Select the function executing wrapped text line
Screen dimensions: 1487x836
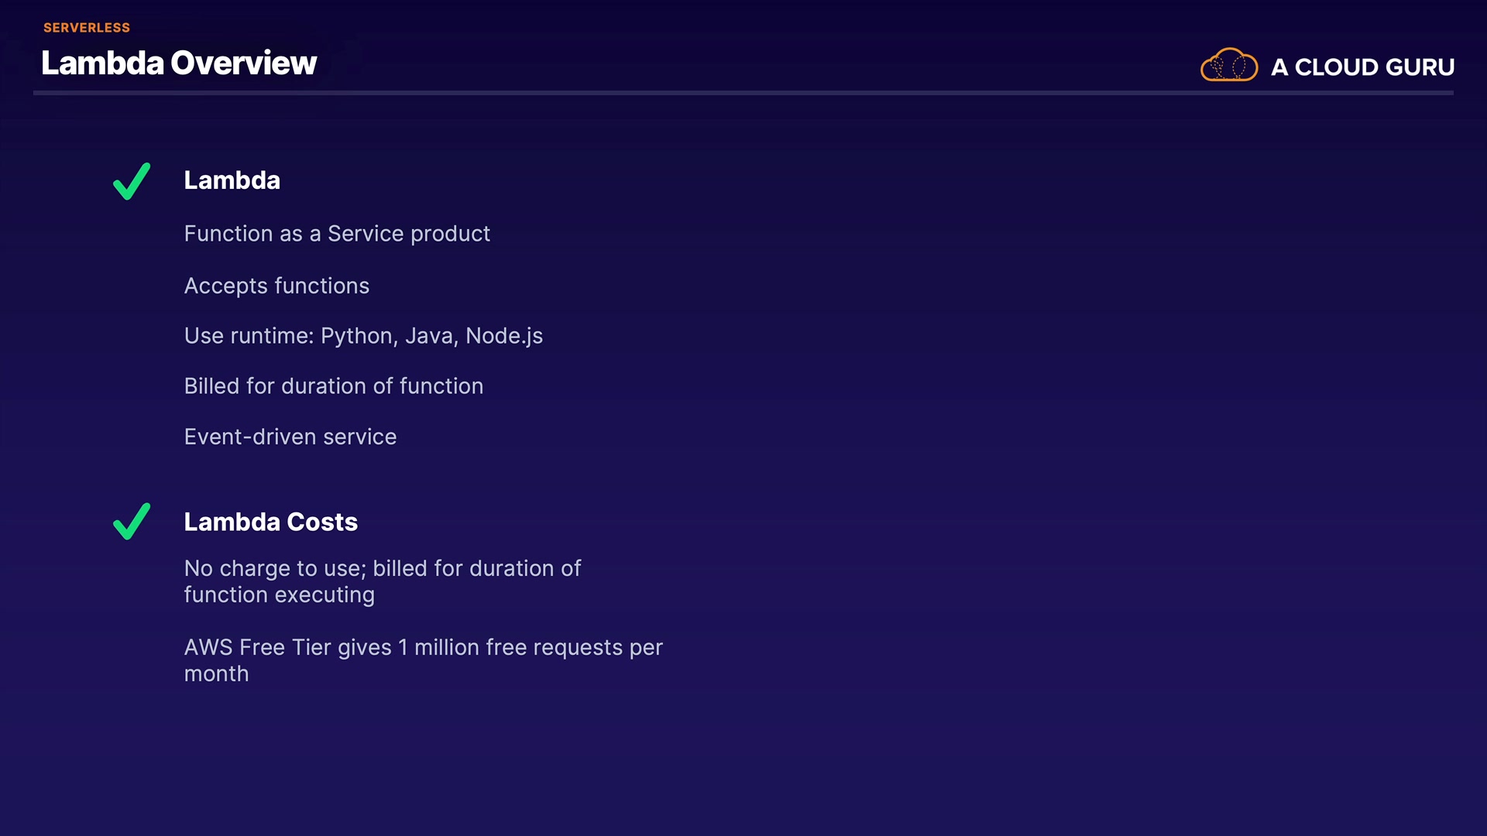(x=279, y=595)
